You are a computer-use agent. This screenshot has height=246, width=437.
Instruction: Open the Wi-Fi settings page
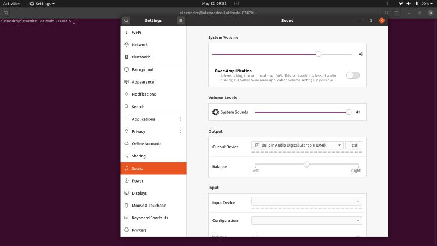pyautogui.click(x=153, y=32)
